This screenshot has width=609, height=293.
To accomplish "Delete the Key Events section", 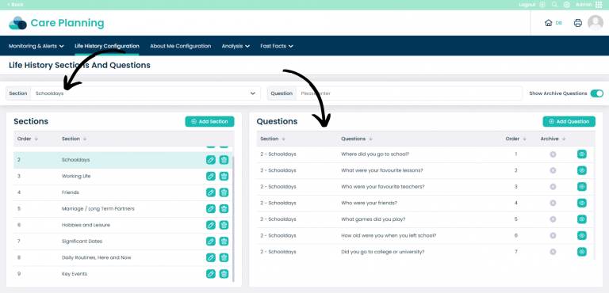I will click(224, 274).
